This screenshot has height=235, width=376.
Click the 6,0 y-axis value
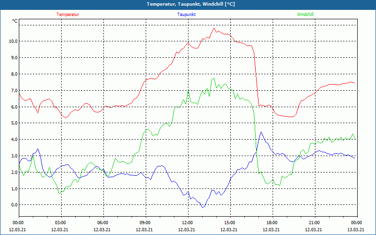click(x=14, y=107)
